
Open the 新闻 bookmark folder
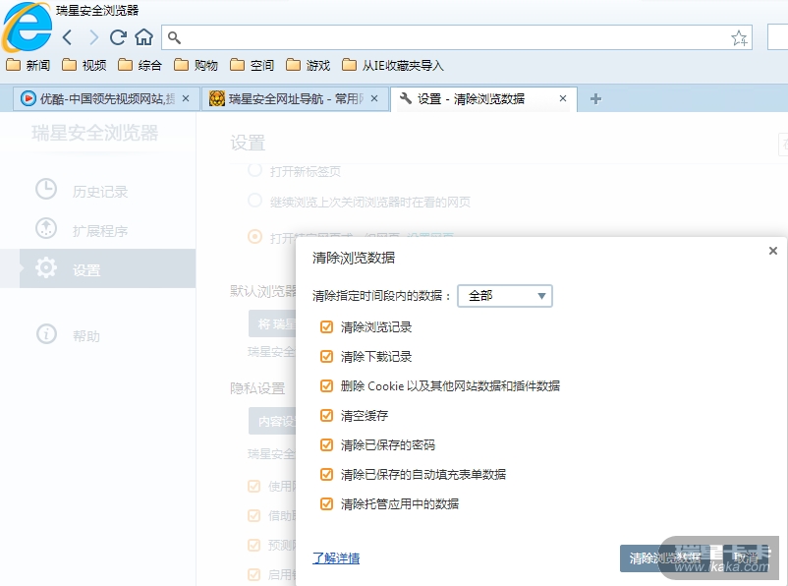pyautogui.click(x=28, y=66)
